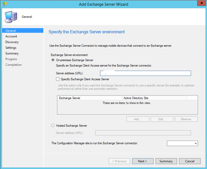Click Next to continue the wizard

[x=143, y=161]
